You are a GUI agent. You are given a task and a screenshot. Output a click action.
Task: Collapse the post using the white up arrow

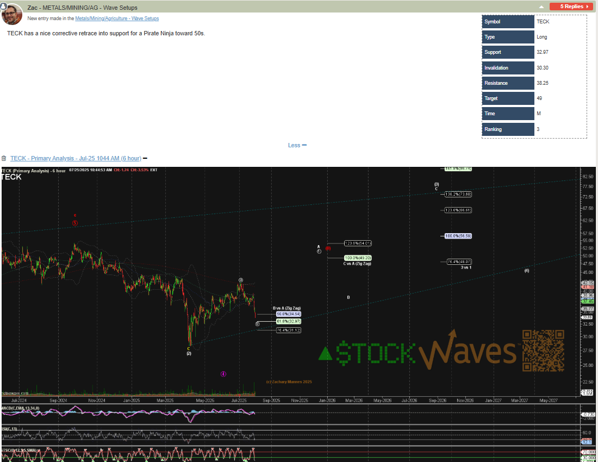pyautogui.click(x=541, y=7)
